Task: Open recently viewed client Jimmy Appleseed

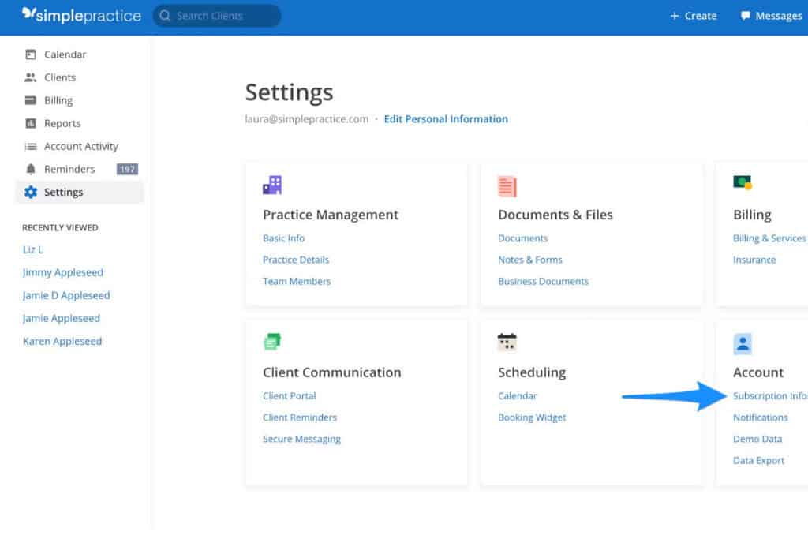Action: 63,272
